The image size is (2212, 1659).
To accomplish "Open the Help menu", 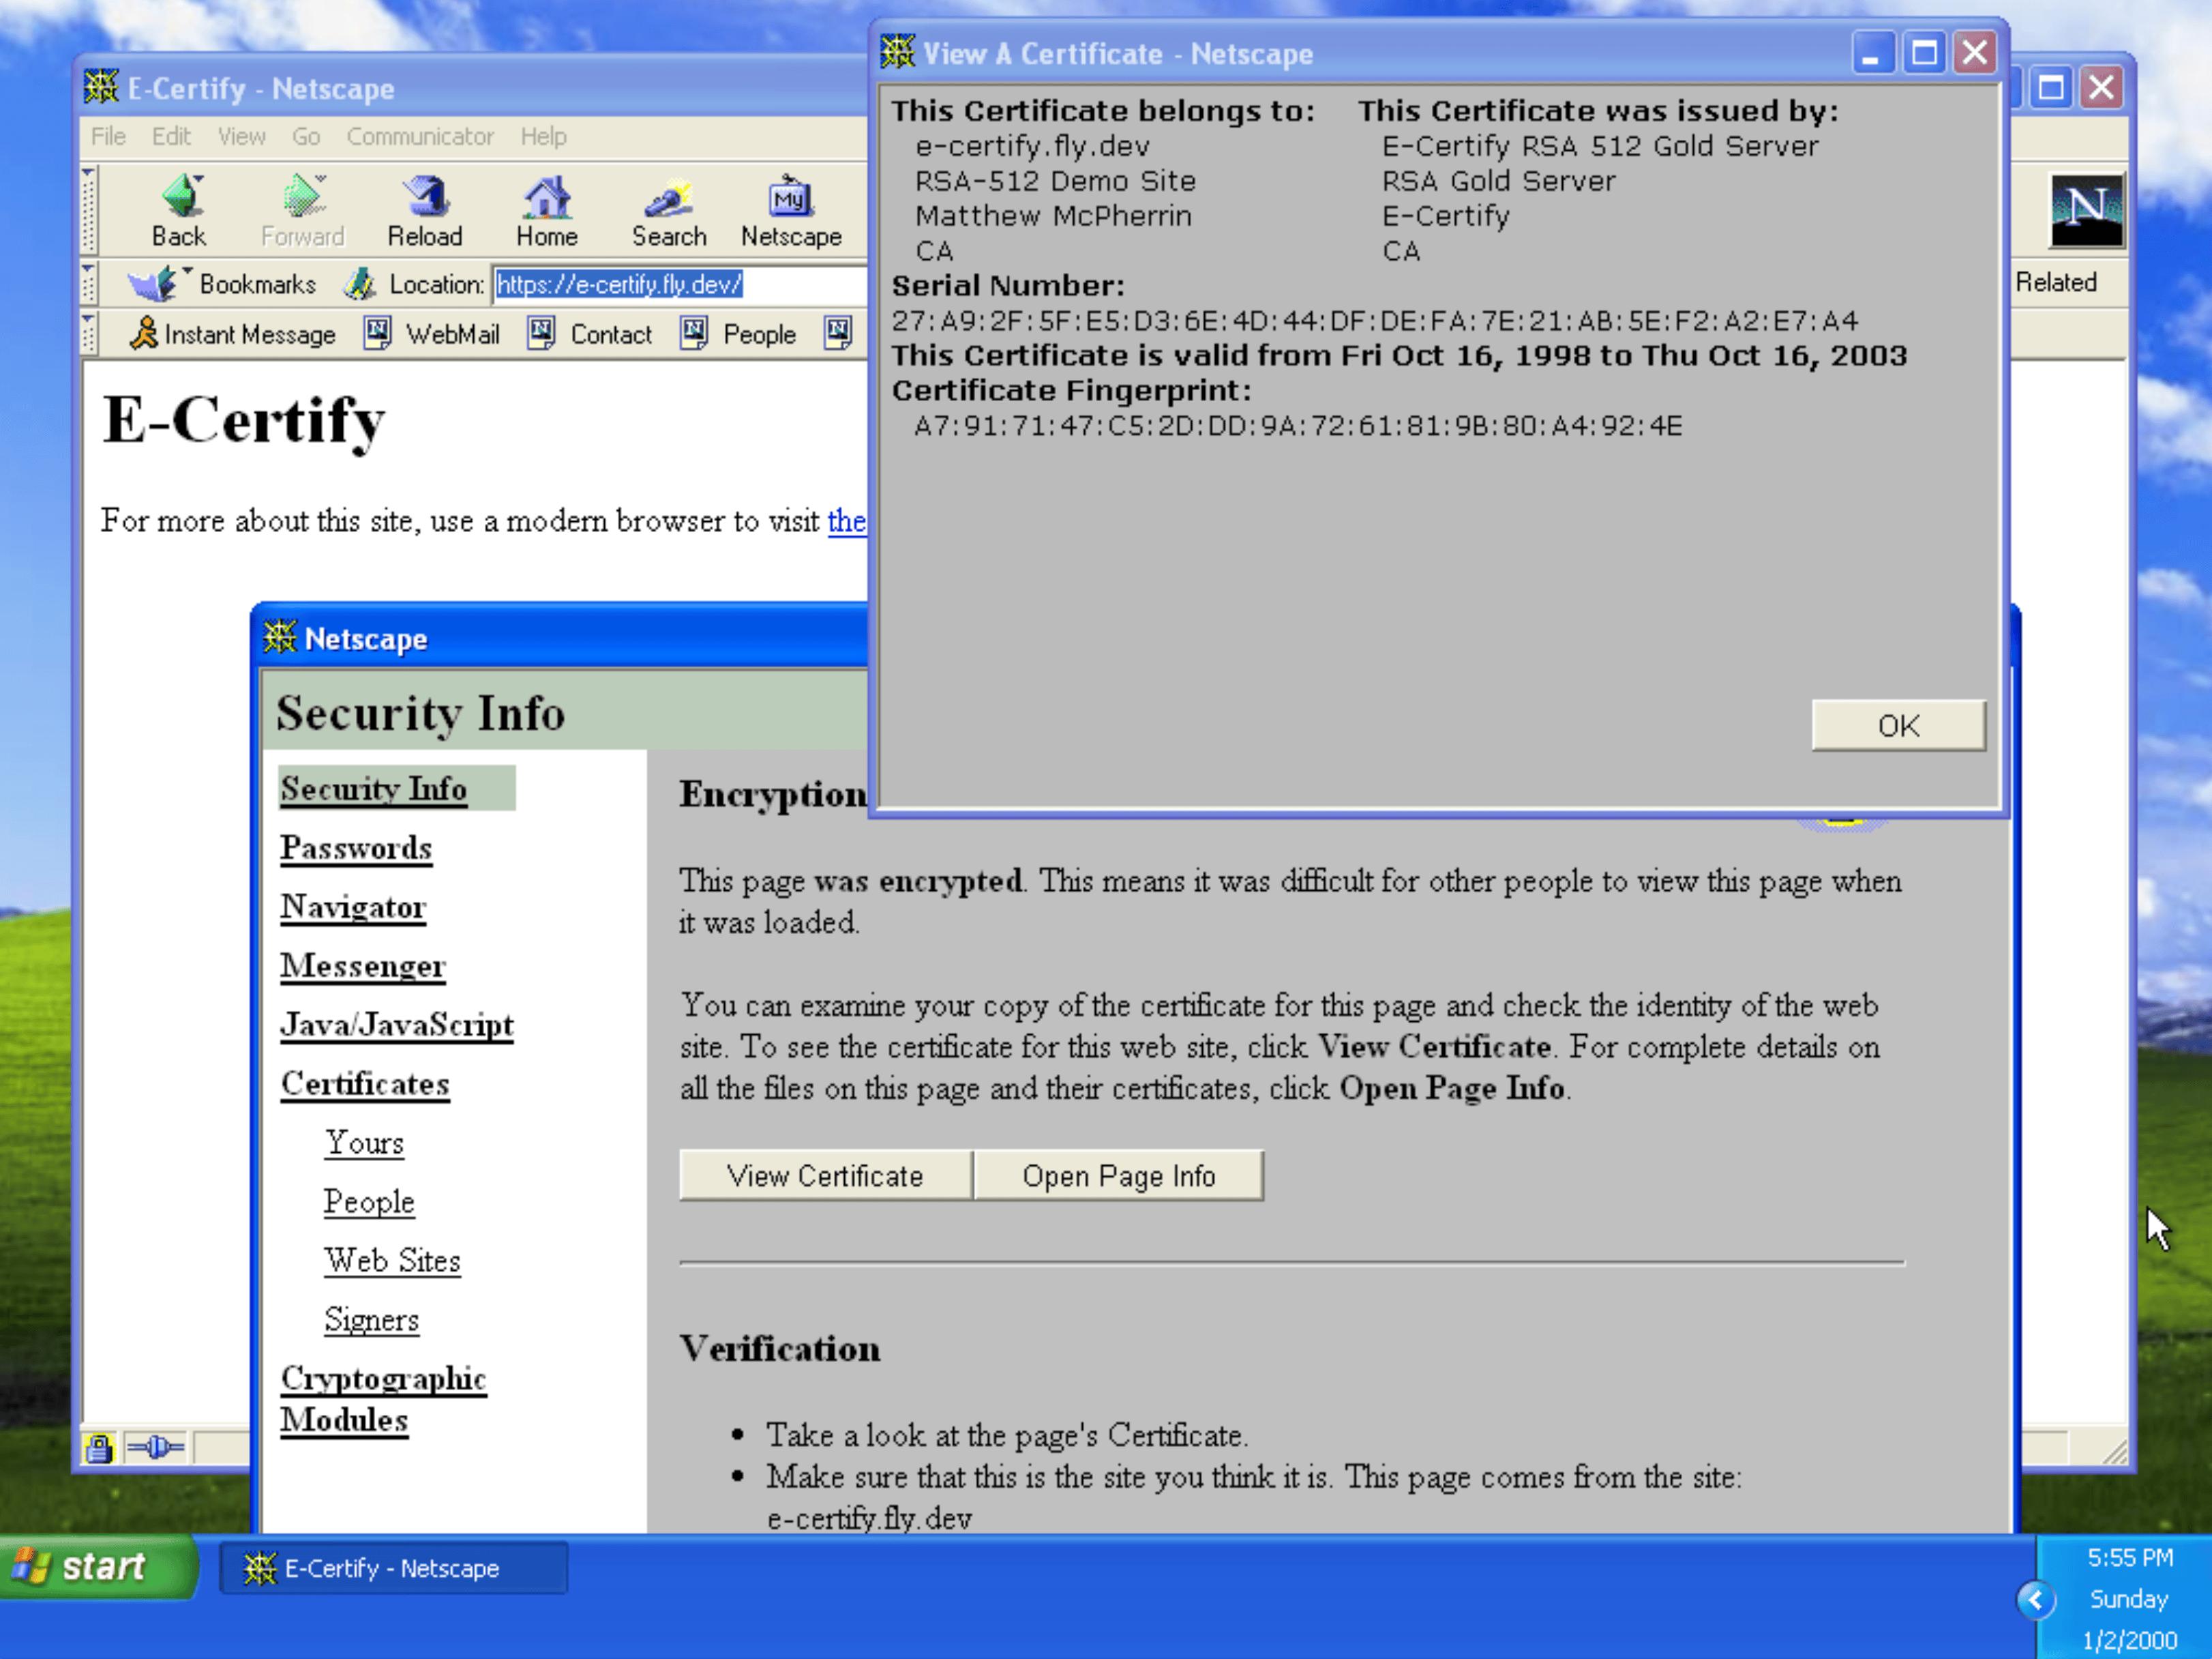I will (x=543, y=136).
